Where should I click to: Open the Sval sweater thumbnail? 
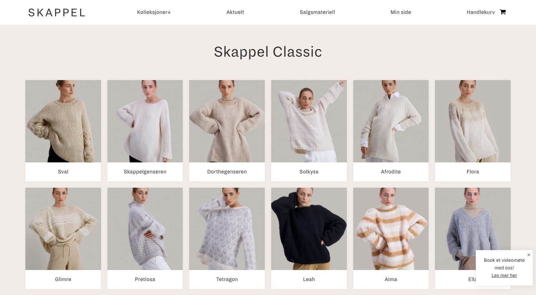(x=63, y=121)
